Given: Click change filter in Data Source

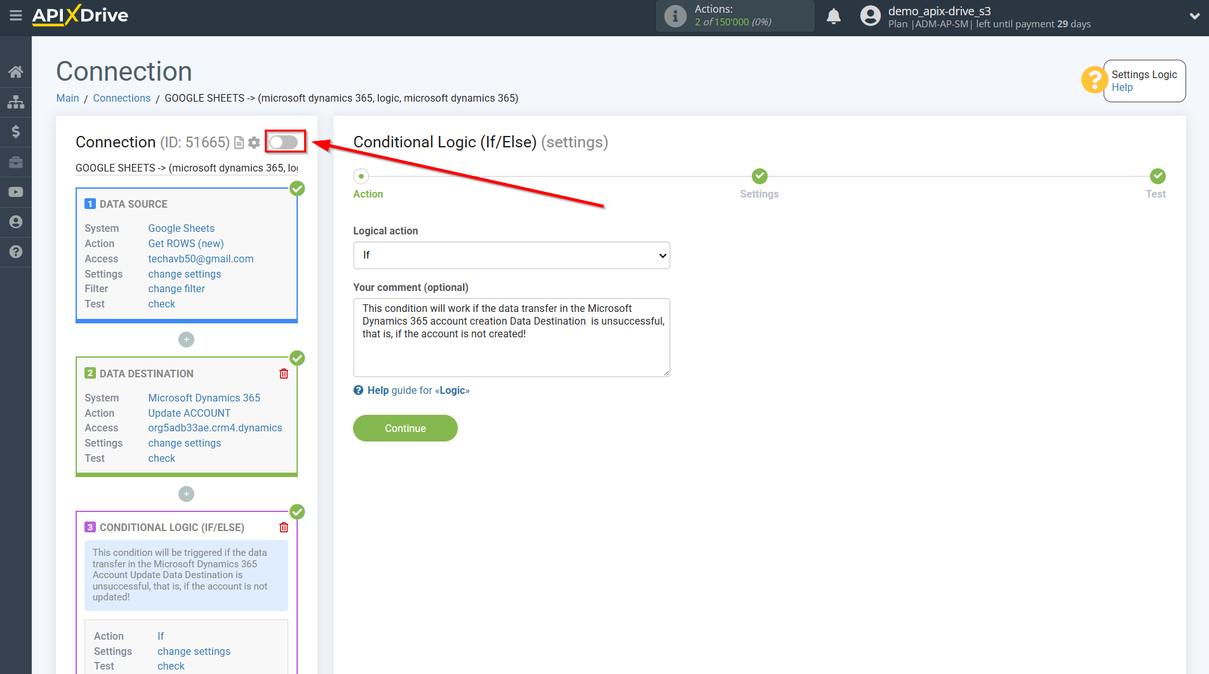Looking at the screenshot, I should pyautogui.click(x=177, y=288).
